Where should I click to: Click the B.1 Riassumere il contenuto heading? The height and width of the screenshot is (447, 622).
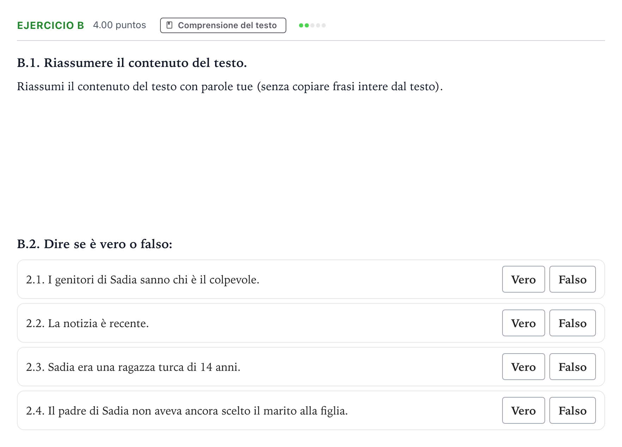[132, 63]
